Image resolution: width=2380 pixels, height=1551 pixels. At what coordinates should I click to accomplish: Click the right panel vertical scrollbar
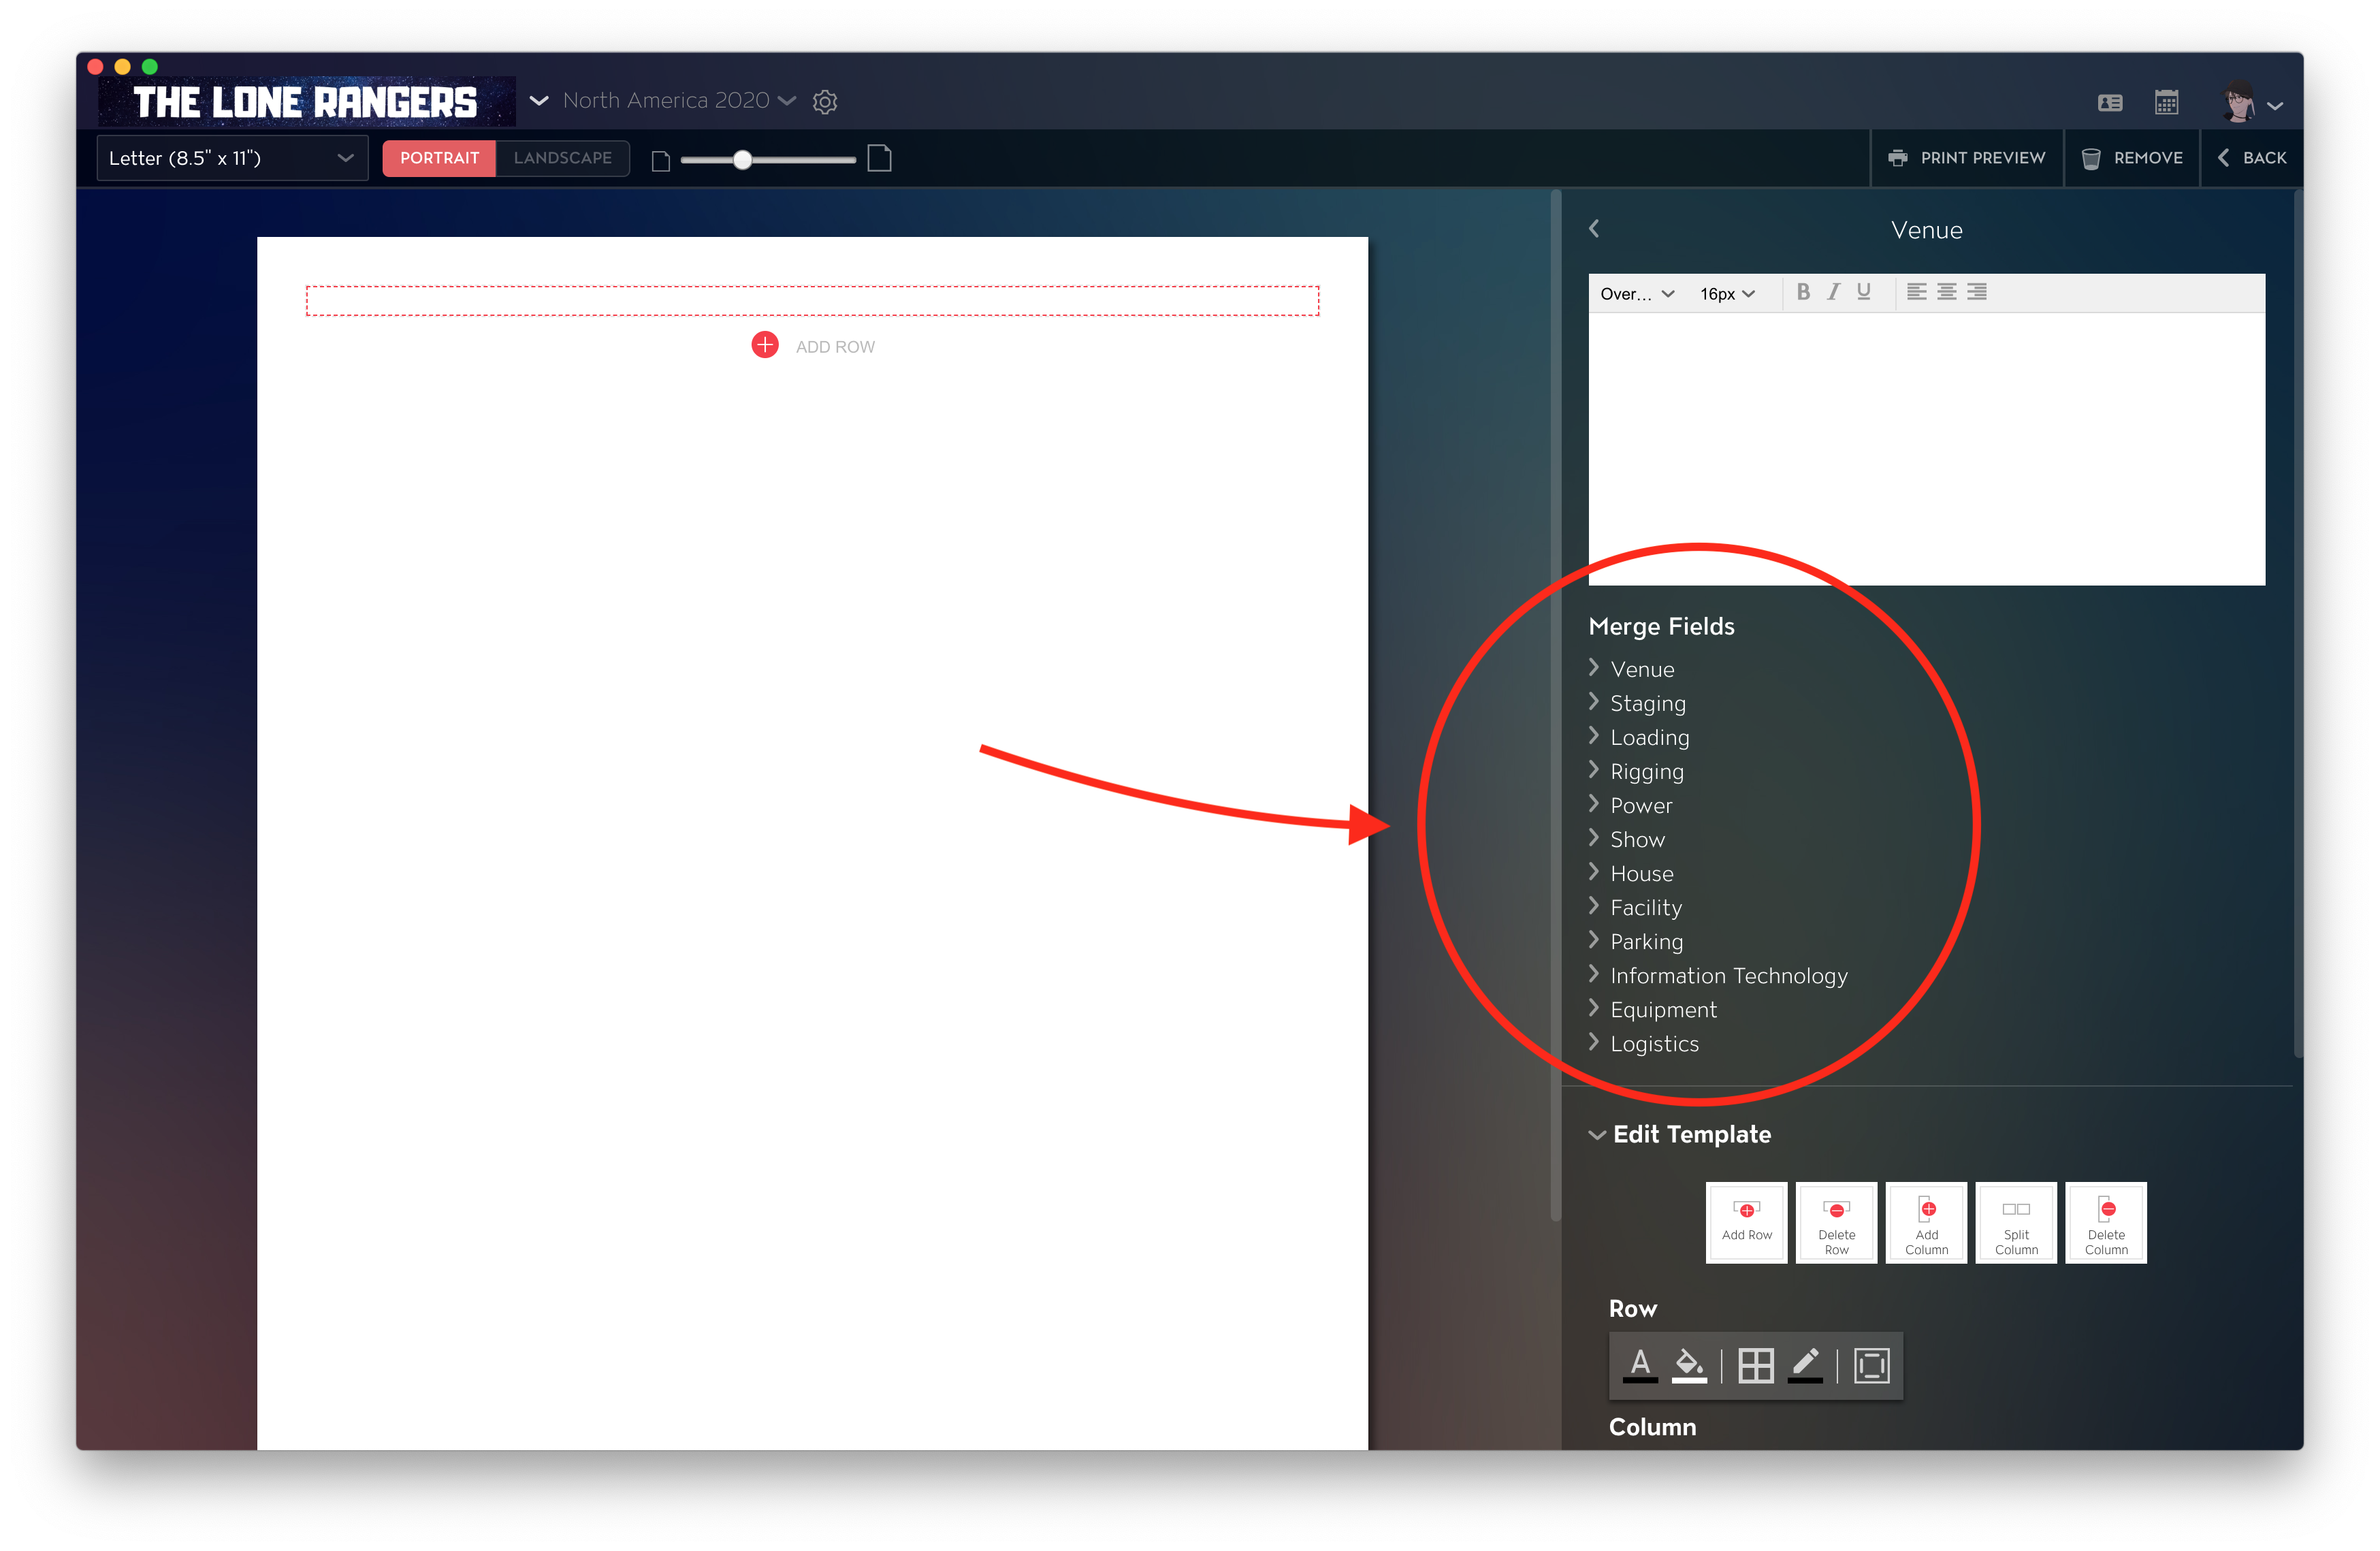[x=2297, y=624]
